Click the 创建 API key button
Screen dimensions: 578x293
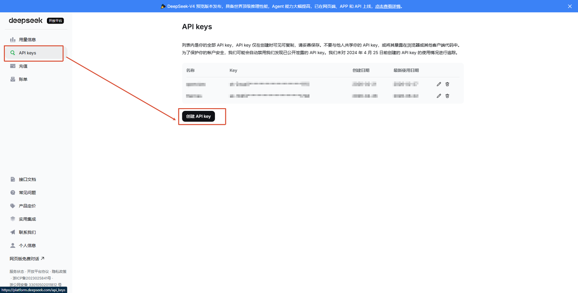click(198, 116)
